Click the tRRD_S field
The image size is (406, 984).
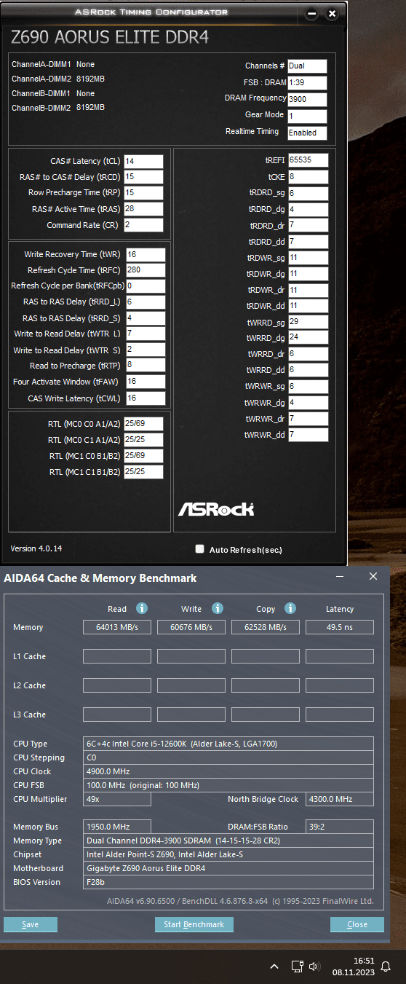(x=146, y=318)
